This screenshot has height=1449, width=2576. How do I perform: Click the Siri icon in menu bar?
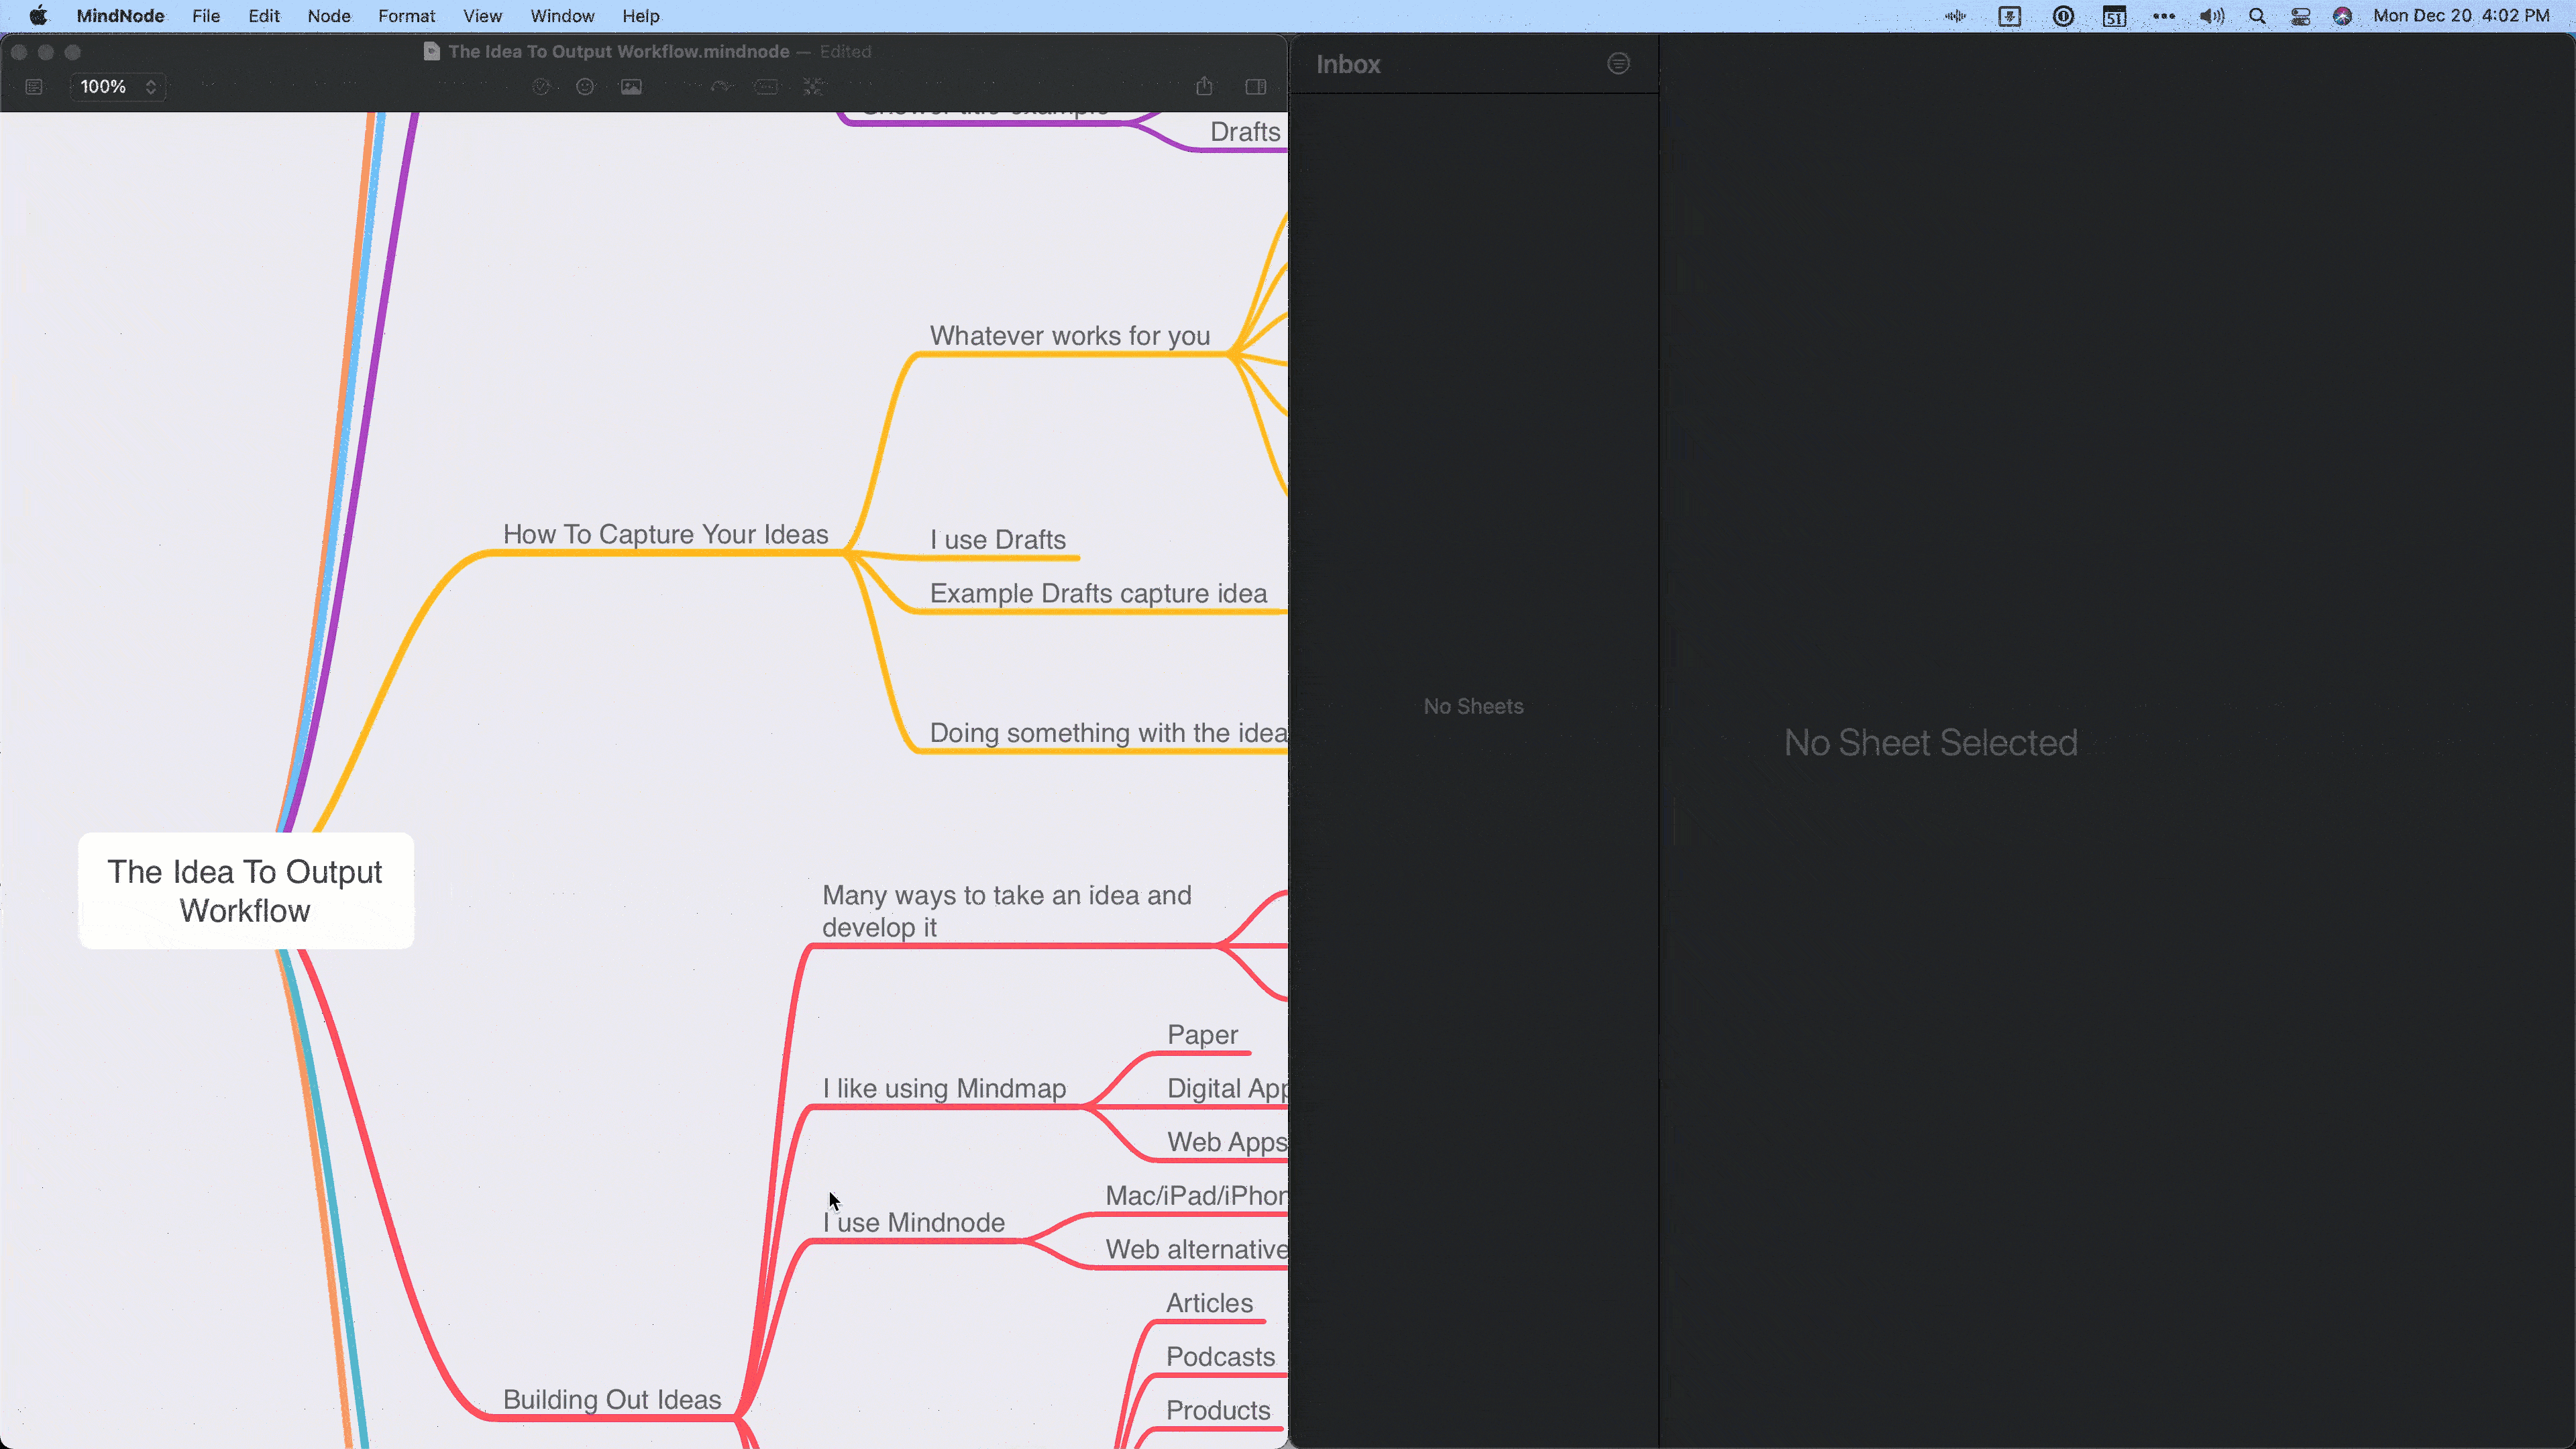coord(2342,16)
